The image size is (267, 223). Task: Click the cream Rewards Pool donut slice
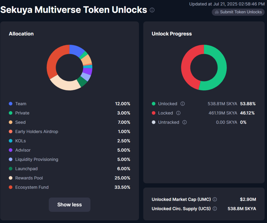pyautogui.click(x=65, y=85)
